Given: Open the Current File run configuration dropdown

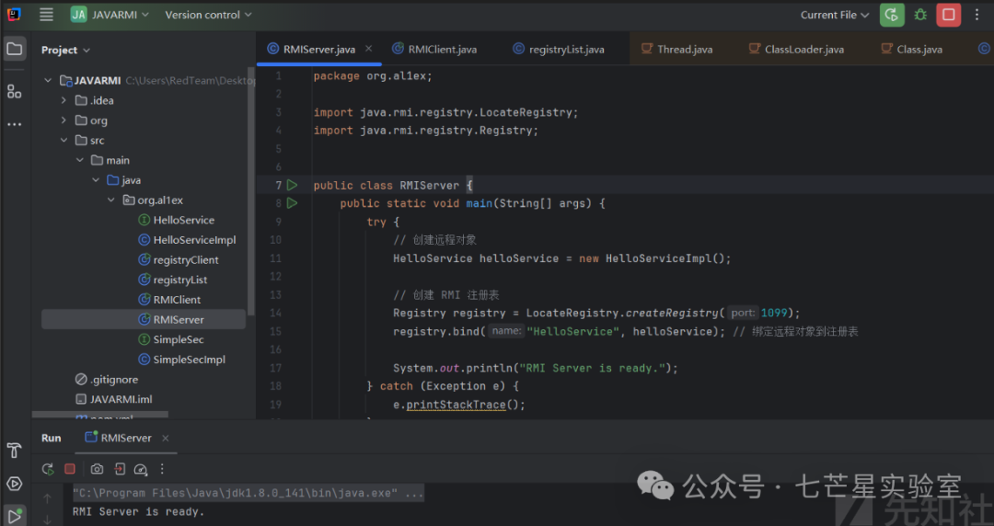Looking at the screenshot, I should point(834,15).
